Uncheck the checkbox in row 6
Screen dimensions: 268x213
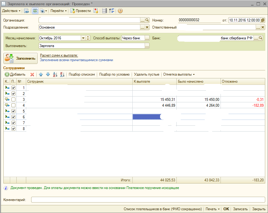tap(13, 117)
